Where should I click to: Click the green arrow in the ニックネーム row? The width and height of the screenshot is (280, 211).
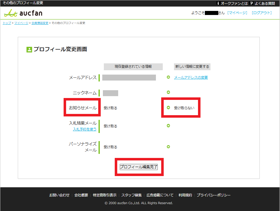tap(168, 92)
